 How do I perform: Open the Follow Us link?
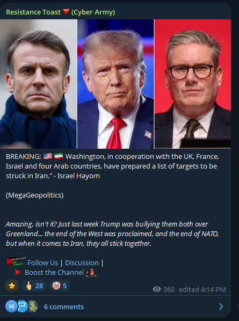coord(42,262)
